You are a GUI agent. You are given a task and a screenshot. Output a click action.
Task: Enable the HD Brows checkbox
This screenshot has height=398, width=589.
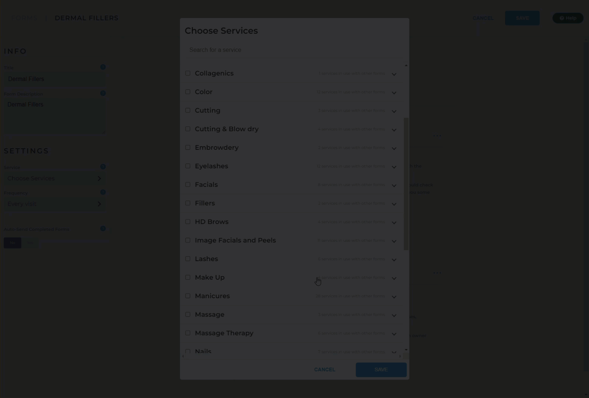(x=188, y=222)
